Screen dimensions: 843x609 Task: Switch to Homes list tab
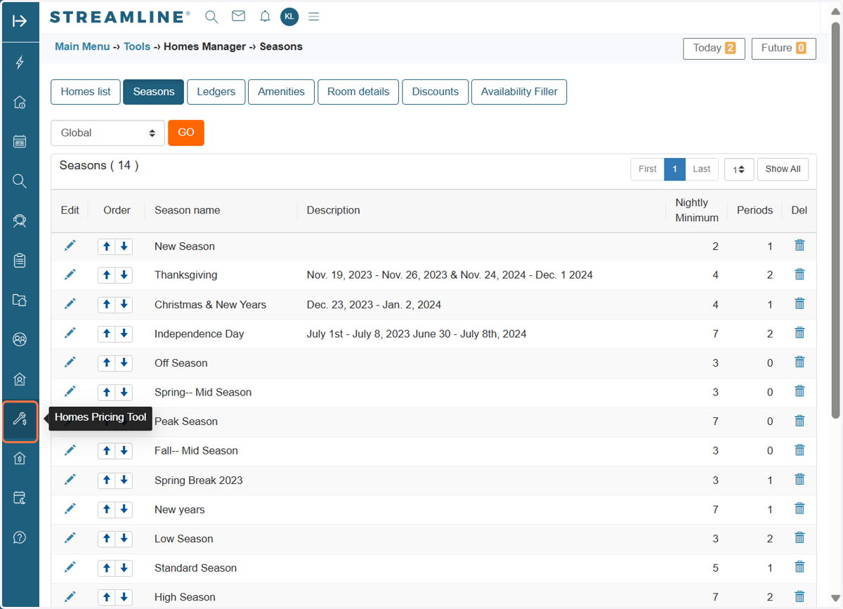click(x=86, y=91)
